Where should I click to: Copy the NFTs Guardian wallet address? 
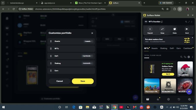pyautogui.click(x=162, y=22)
